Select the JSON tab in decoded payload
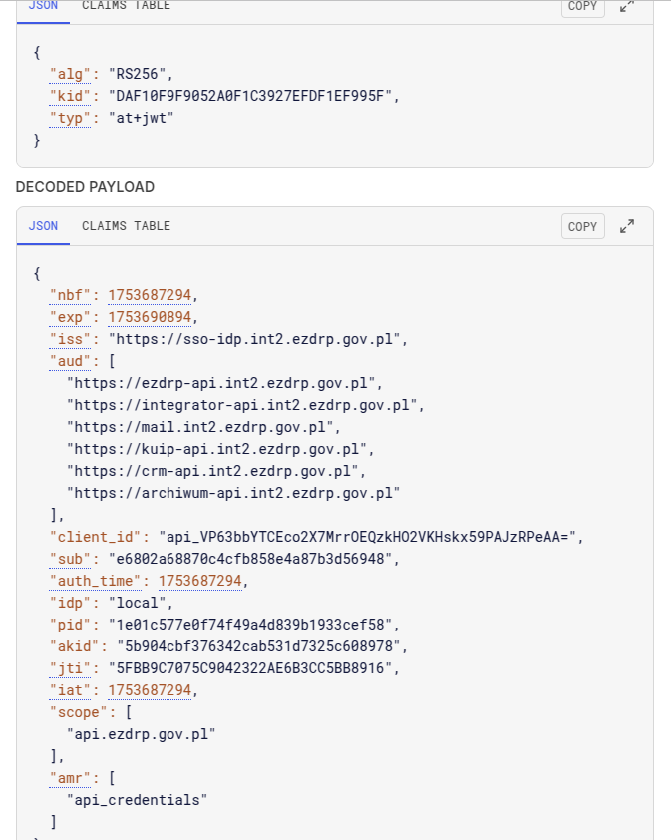The image size is (671, 840). pyautogui.click(x=43, y=226)
